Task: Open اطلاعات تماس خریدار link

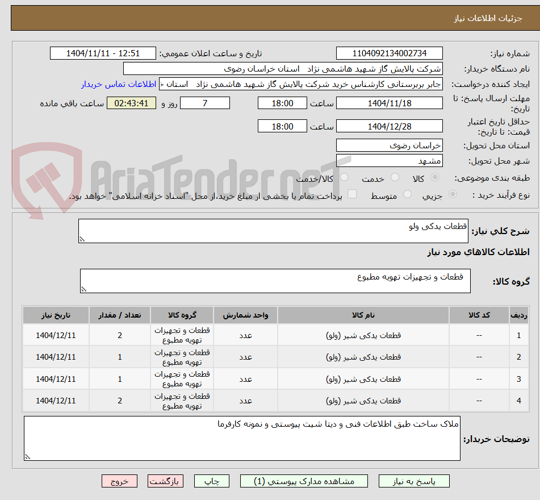Action: pos(119,84)
